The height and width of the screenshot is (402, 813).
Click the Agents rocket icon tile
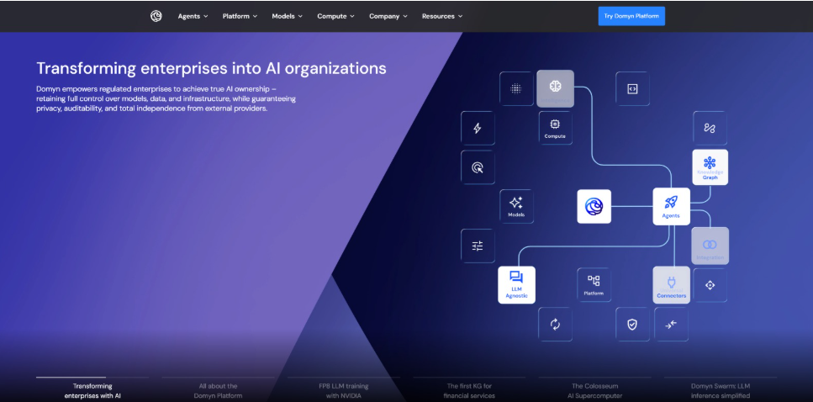[x=671, y=205]
